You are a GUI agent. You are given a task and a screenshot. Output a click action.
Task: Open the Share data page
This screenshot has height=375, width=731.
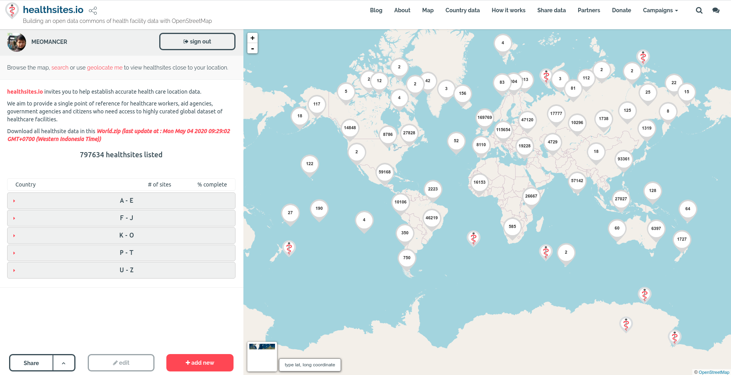pos(552,10)
